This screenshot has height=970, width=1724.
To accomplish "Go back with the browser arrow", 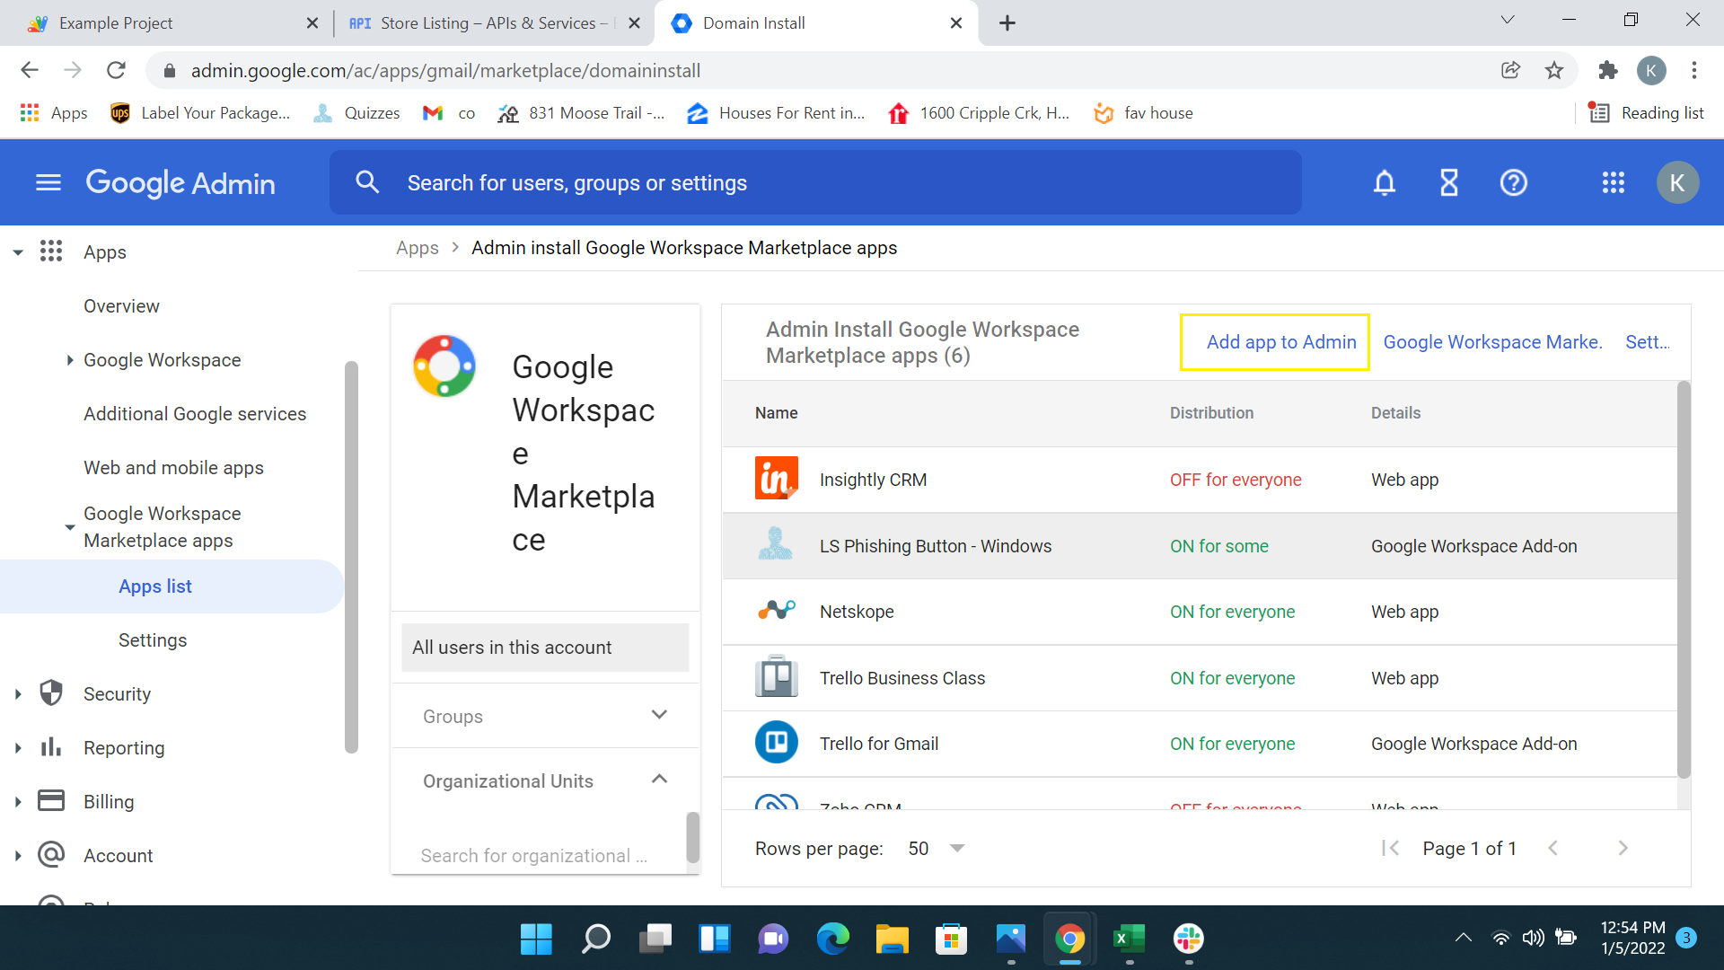I will click(30, 70).
